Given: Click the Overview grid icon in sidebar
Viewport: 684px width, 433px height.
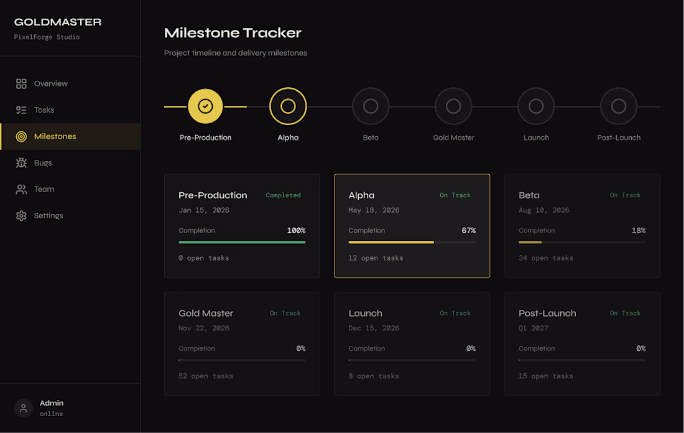Looking at the screenshot, I should tap(21, 83).
